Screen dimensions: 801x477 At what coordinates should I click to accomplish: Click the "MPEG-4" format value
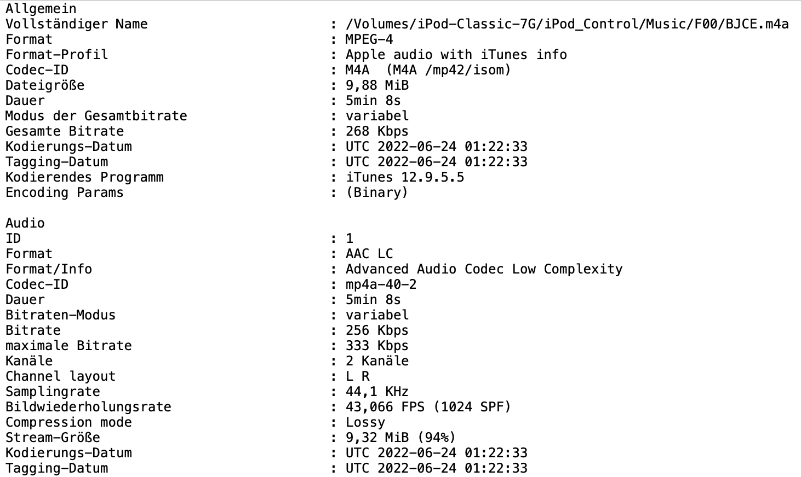point(369,39)
